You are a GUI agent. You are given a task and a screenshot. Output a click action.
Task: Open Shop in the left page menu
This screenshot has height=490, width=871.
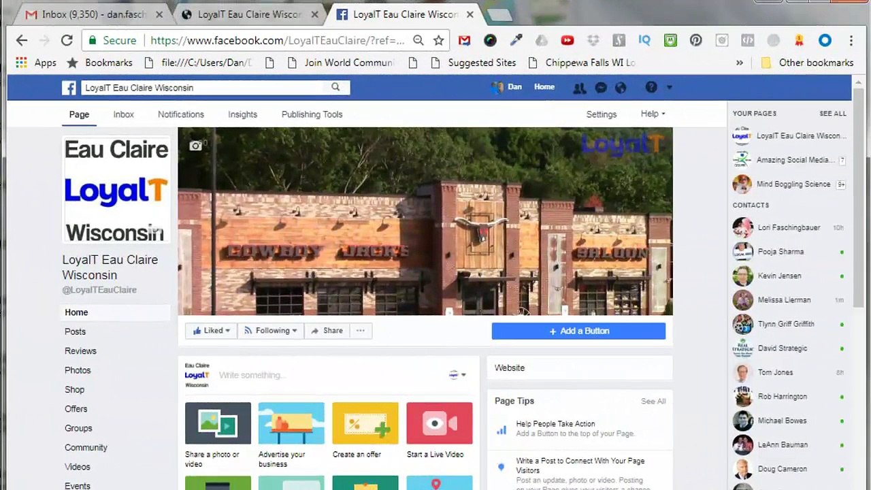click(x=75, y=390)
